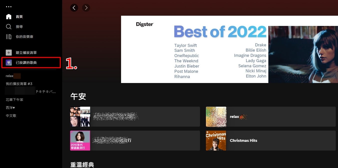Open 你的音樂庫 in the sidebar
This screenshot has height=168, width=338.
pos(24,37)
